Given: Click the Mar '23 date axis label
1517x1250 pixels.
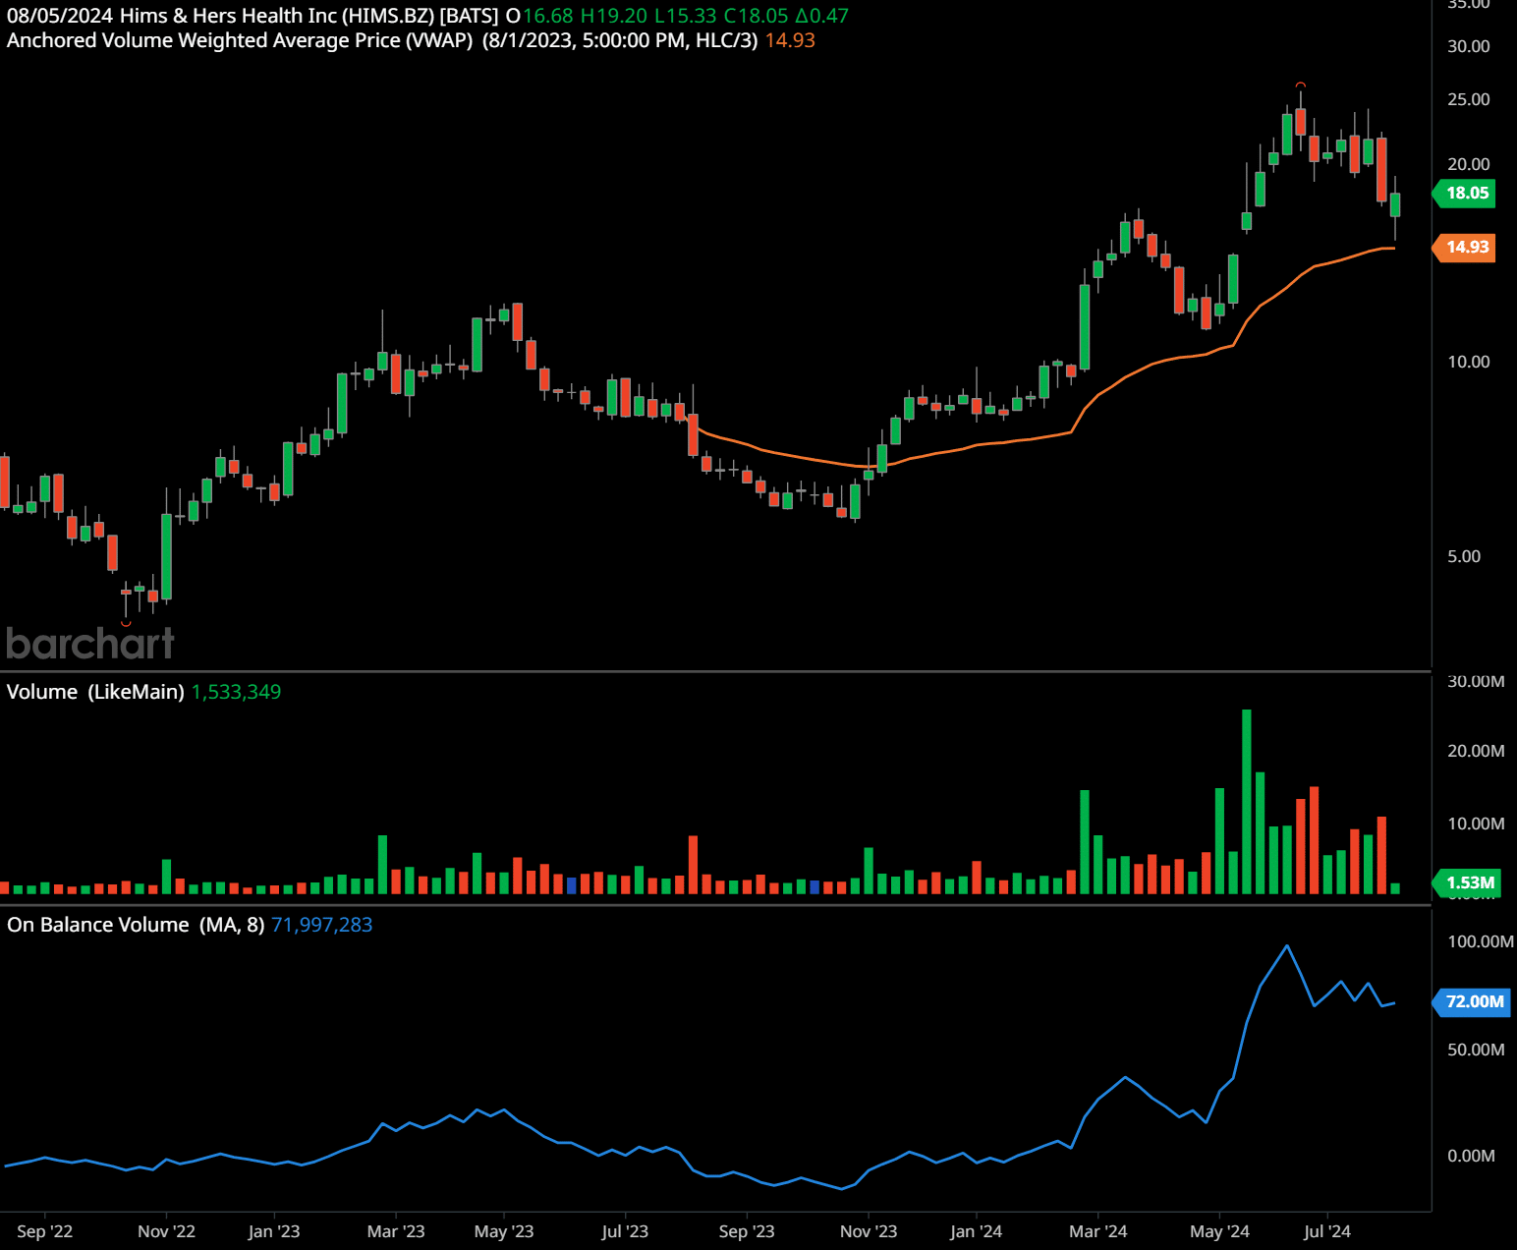Looking at the screenshot, I should coord(396,1231).
